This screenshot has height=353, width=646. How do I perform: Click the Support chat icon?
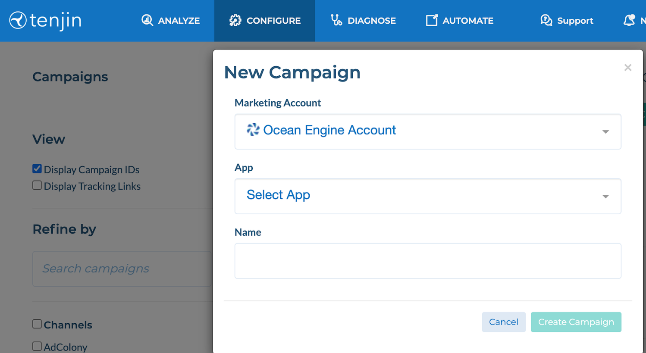546,20
